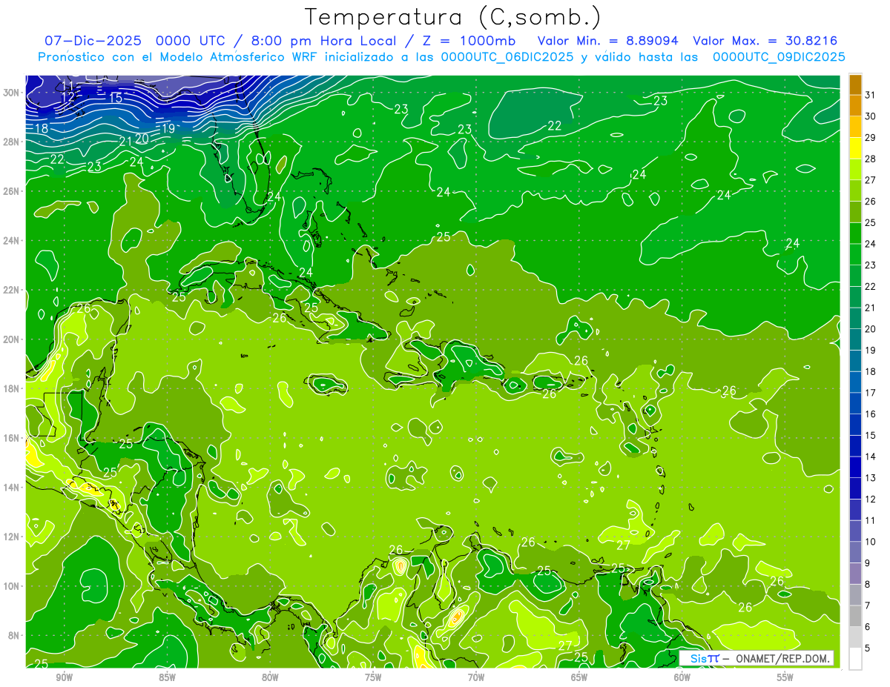Viewport: 890px width, 687px height.
Task: Click the '26N' latitude axis label
Action: tap(13, 191)
